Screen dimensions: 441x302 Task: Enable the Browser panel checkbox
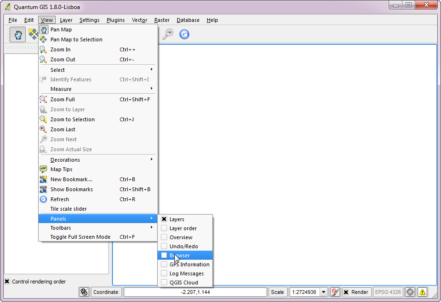pyautogui.click(x=164, y=255)
